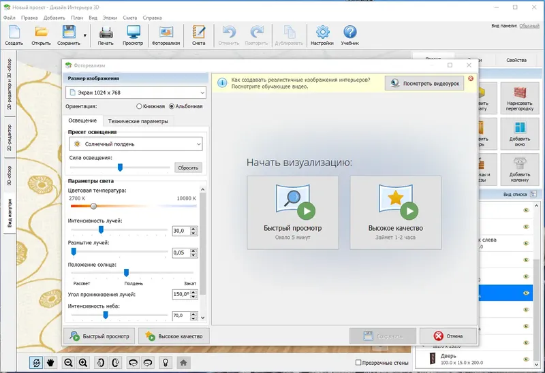Open the Свойства tab in the right panel
The image size is (545, 373).
coord(516,60)
